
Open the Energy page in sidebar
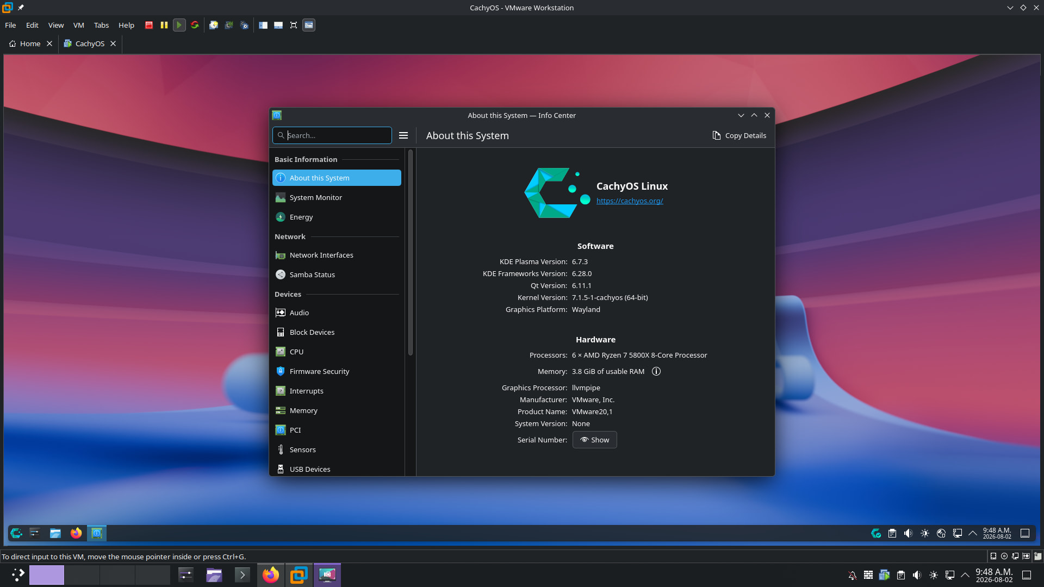point(337,217)
